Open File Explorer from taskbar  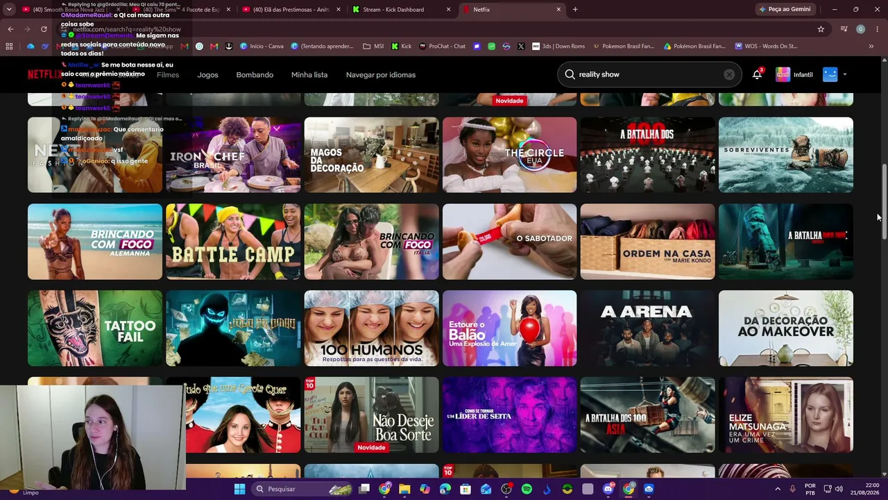click(x=404, y=489)
